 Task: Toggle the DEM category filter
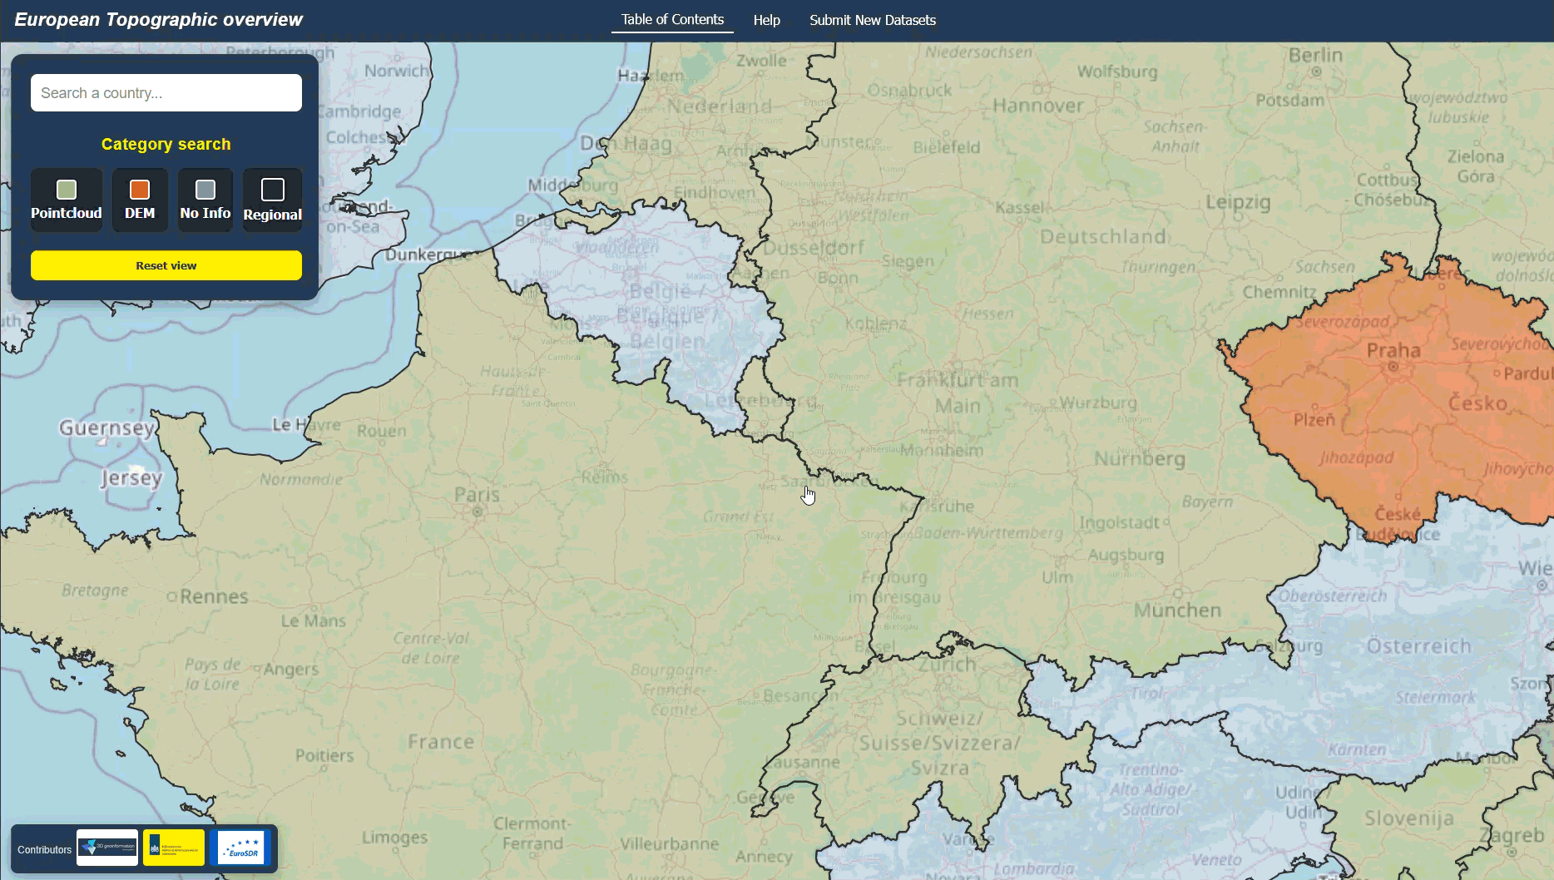(x=139, y=200)
